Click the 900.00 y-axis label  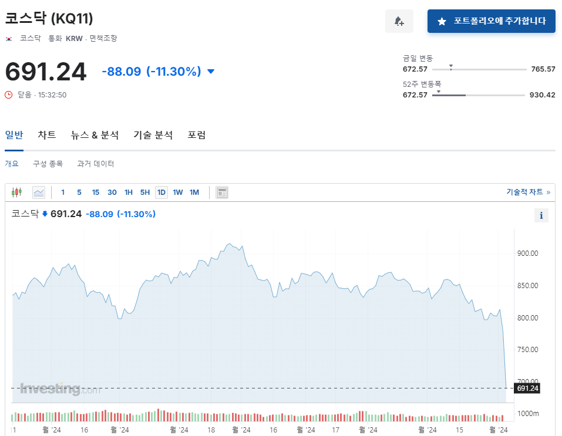pyautogui.click(x=527, y=254)
